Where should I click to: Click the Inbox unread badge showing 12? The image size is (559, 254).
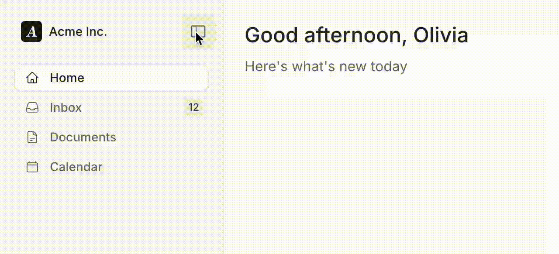pos(193,107)
